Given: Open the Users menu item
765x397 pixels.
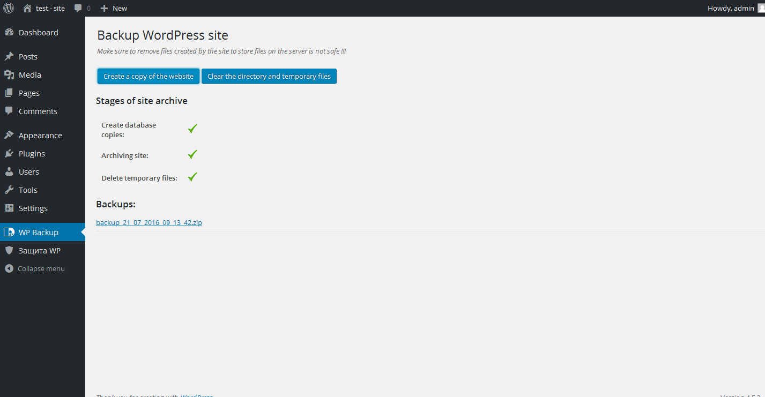Looking at the screenshot, I should point(42,172).
